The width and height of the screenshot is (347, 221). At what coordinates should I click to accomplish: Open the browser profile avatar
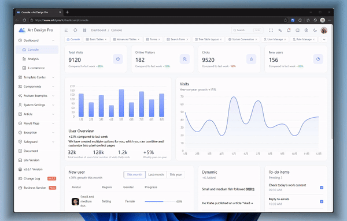[x=323, y=20]
